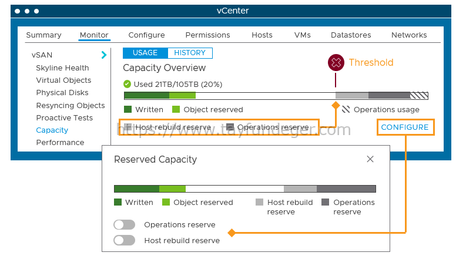Toggle the Host rebuild reserve switch
Screen dimensions: 466x259
(x=124, y=240)
